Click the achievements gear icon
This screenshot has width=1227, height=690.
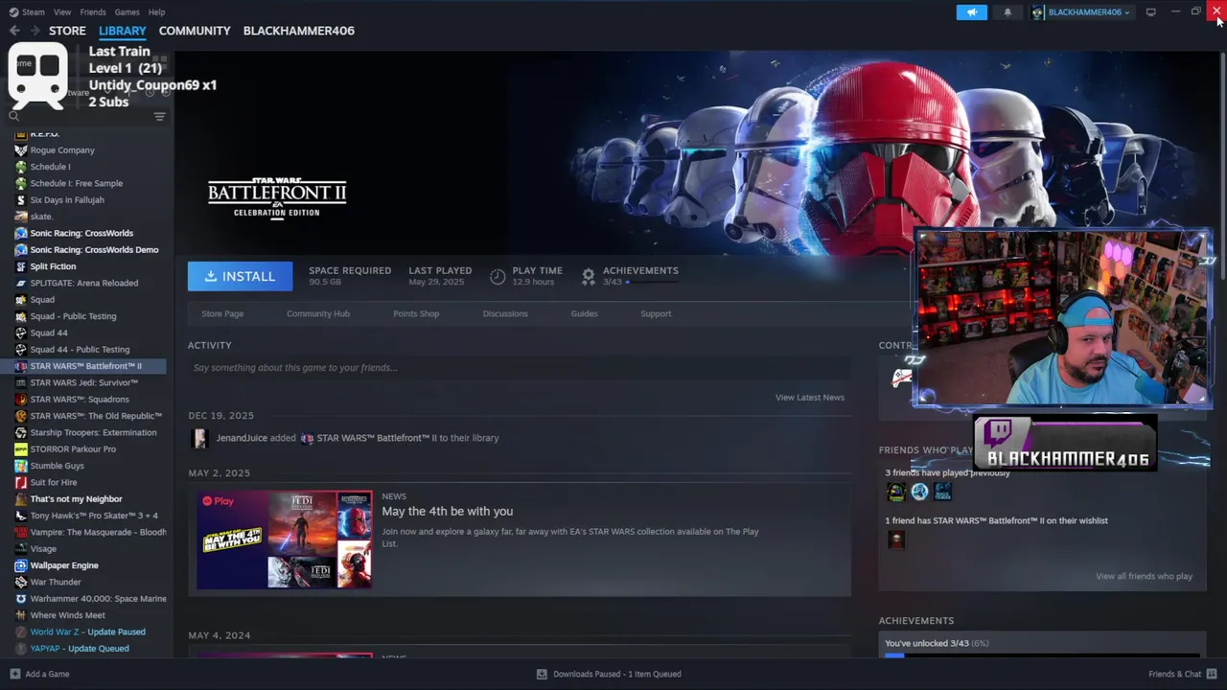click(x=589, y=276)
